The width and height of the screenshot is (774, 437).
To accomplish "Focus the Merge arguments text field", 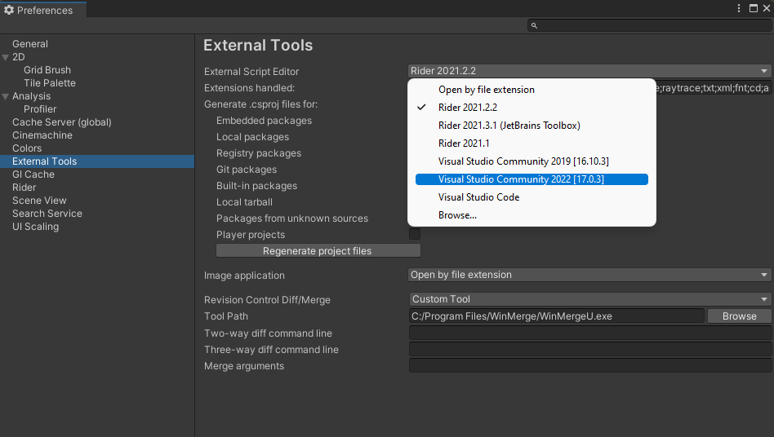I will pyautogui.click(x=589, y=366).
